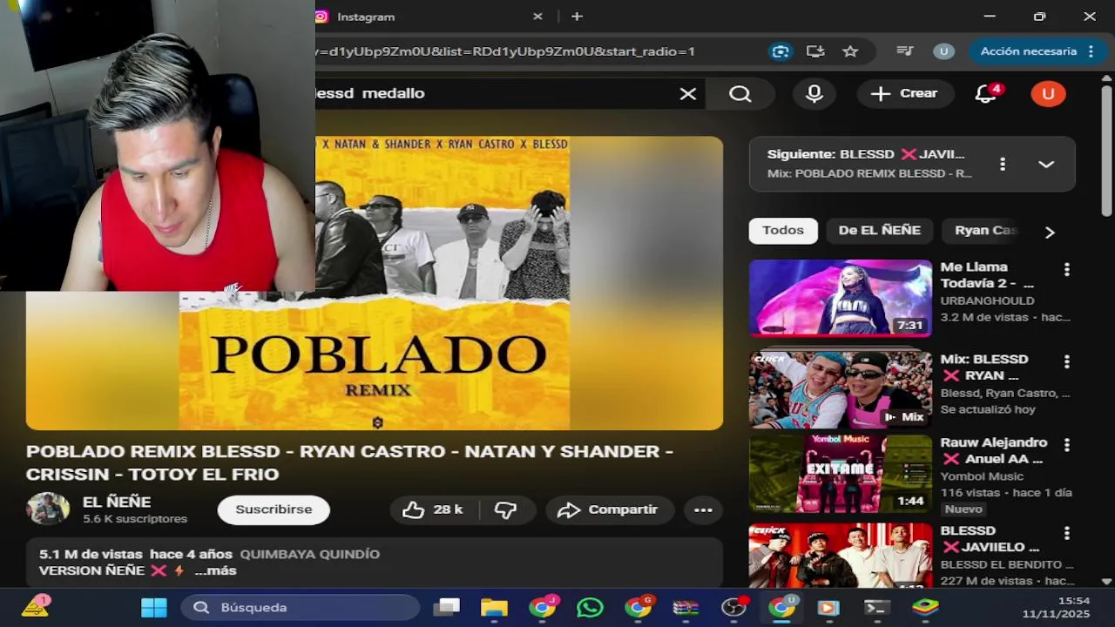The width and height of the screenshot is (1115, 627).
Task: Click the Crear button
Action: point(905,93)
